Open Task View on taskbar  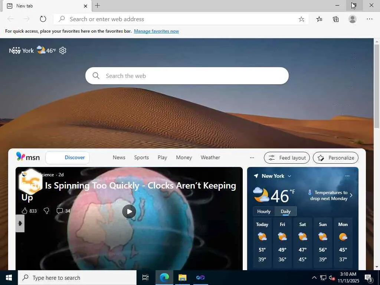[145, 278]
